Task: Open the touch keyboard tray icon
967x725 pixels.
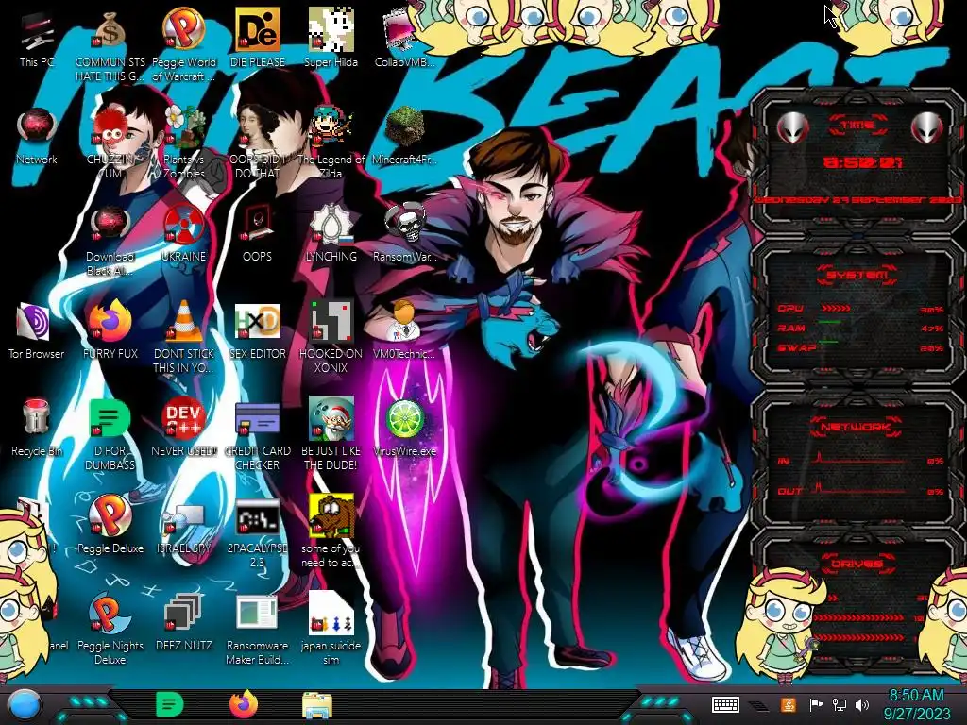Action: 725,704
